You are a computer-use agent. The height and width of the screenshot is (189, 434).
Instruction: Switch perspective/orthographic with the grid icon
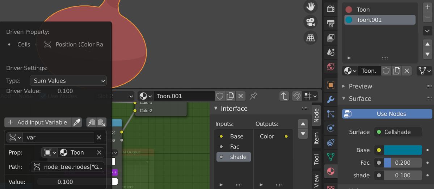pos(310,38)
